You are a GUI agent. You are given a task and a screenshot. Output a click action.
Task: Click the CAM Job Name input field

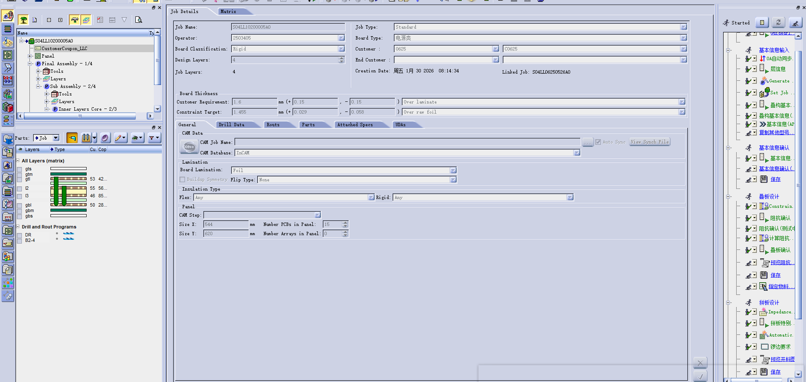[x=407, y=142]
